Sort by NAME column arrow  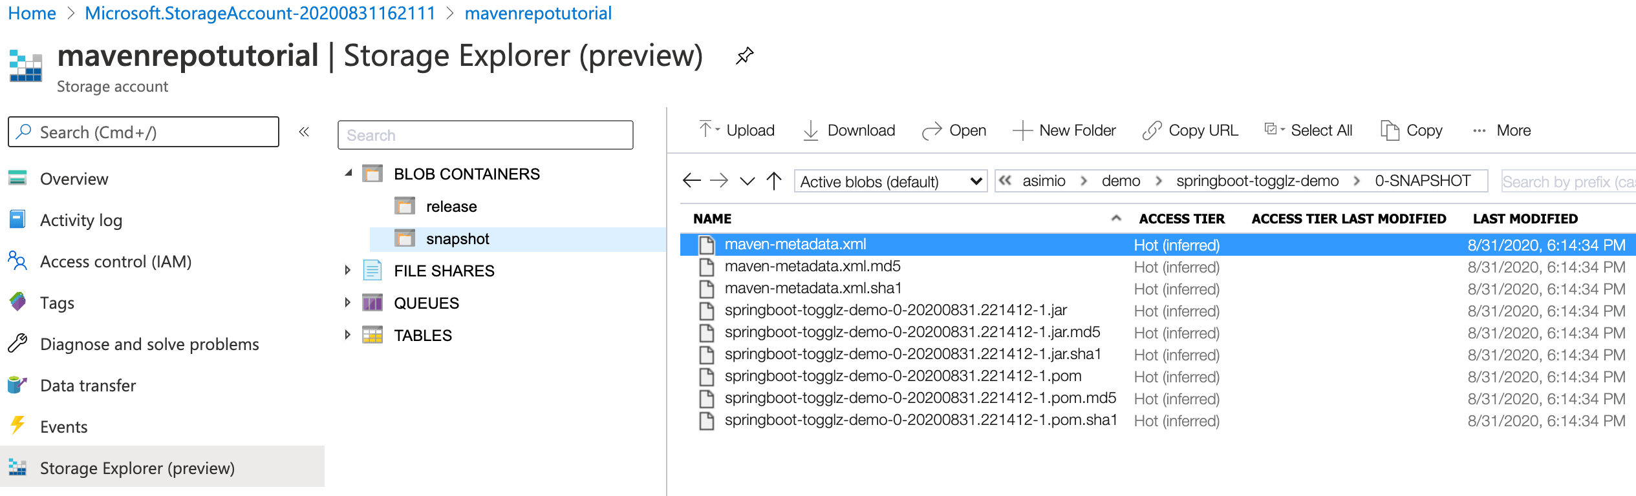tap(1116, 218)
